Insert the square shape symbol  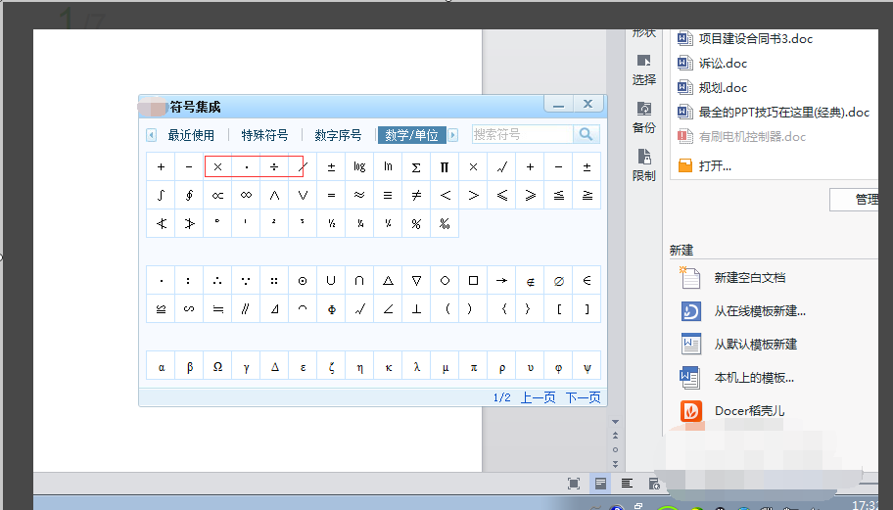click(x=473, y=281)
